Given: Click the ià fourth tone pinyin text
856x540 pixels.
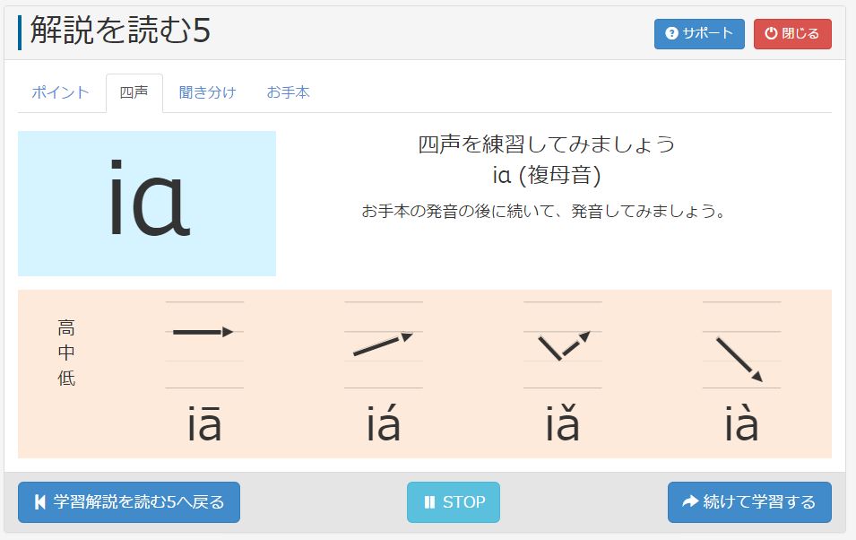Looking at the screenshot, I should 741,423.
